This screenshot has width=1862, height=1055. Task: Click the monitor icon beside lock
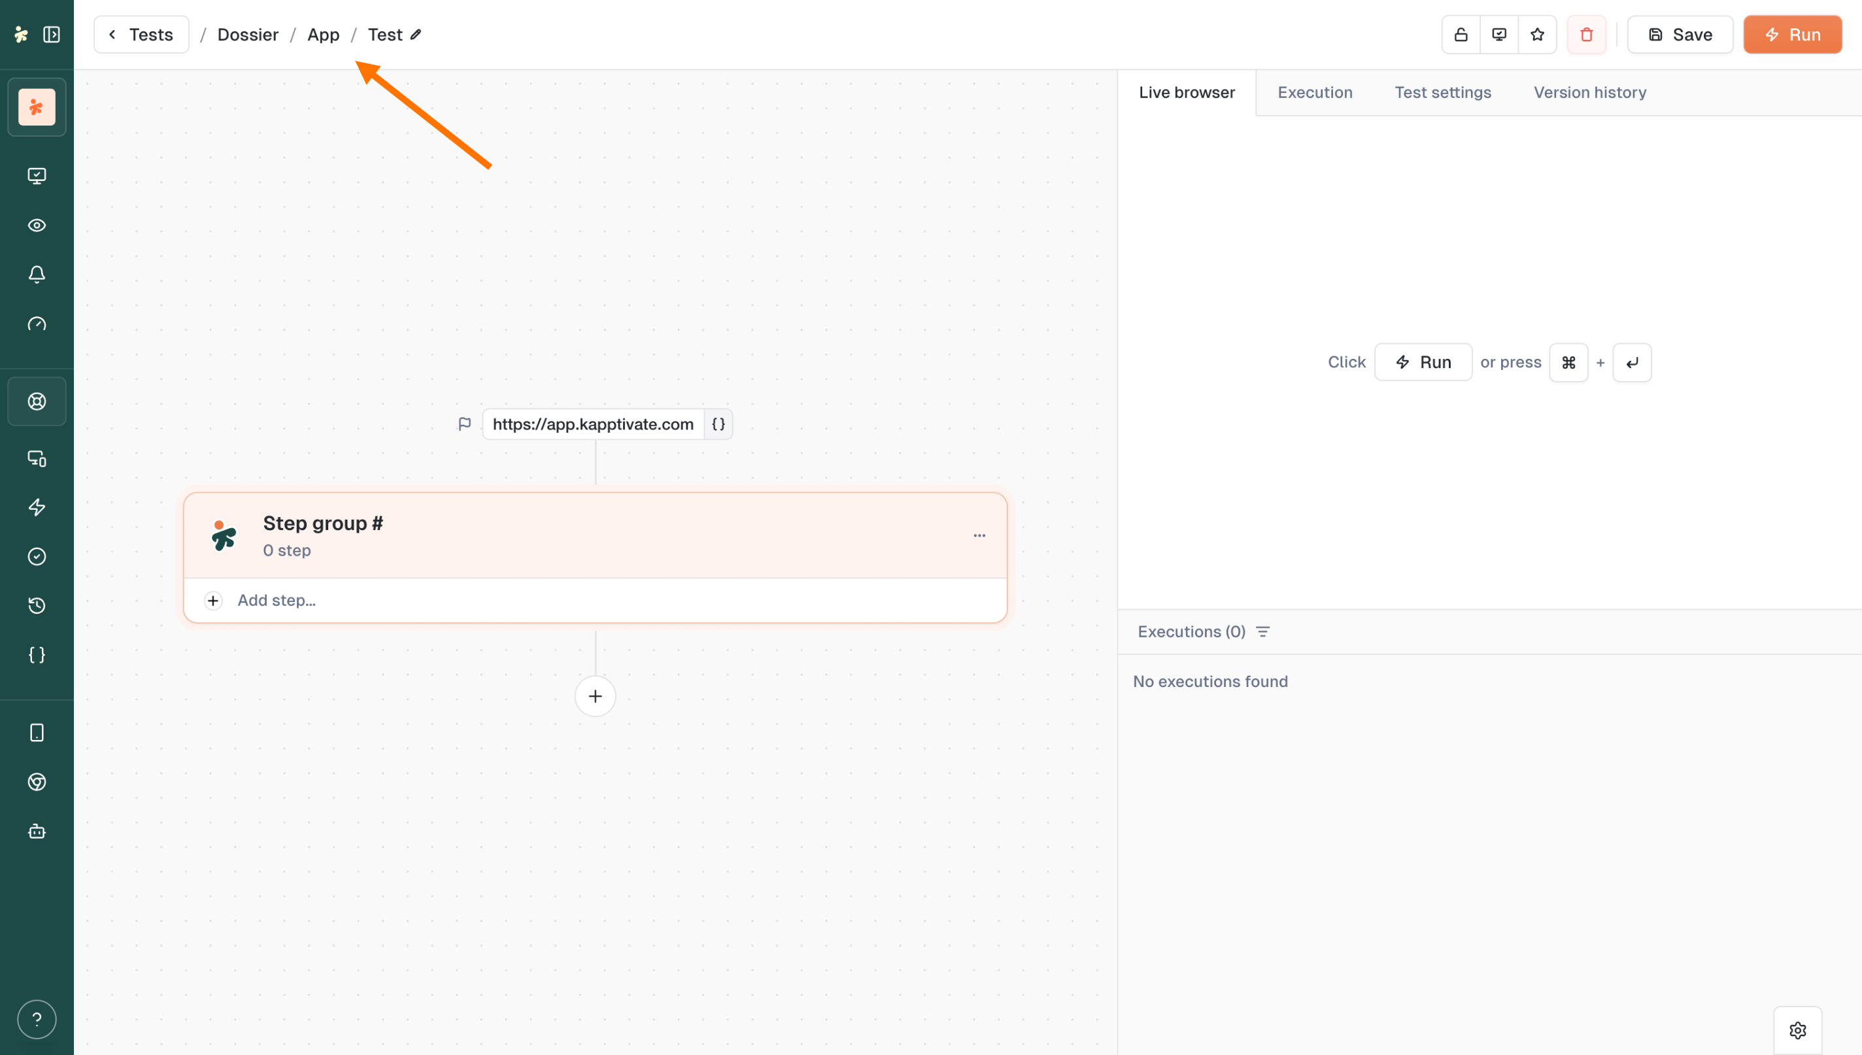point(1499,35)
